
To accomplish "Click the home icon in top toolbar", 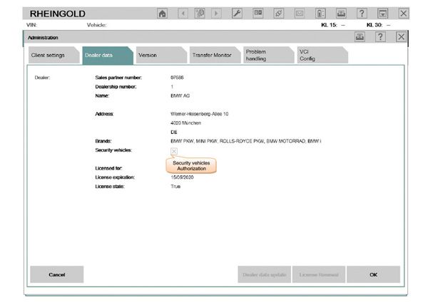I will 163,14.
